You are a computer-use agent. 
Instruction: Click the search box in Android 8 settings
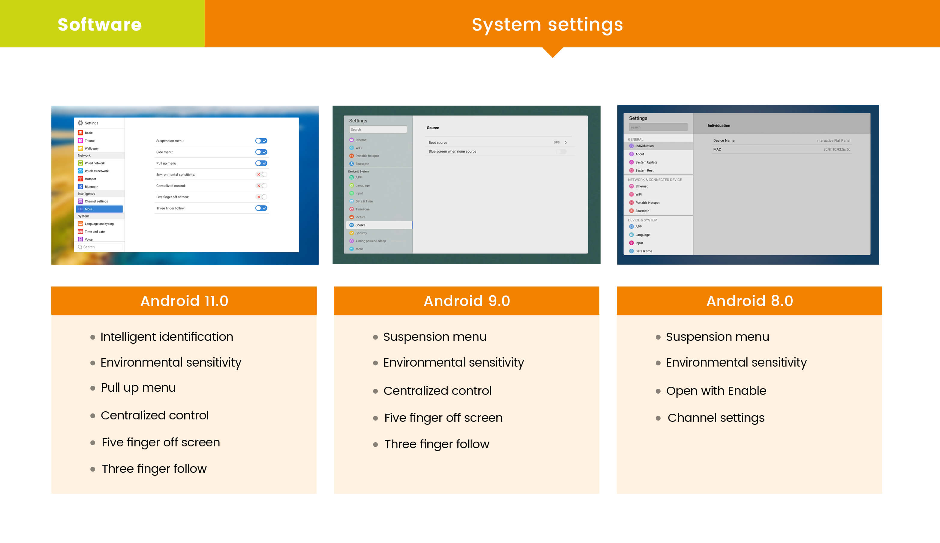[x=658, y=127]
